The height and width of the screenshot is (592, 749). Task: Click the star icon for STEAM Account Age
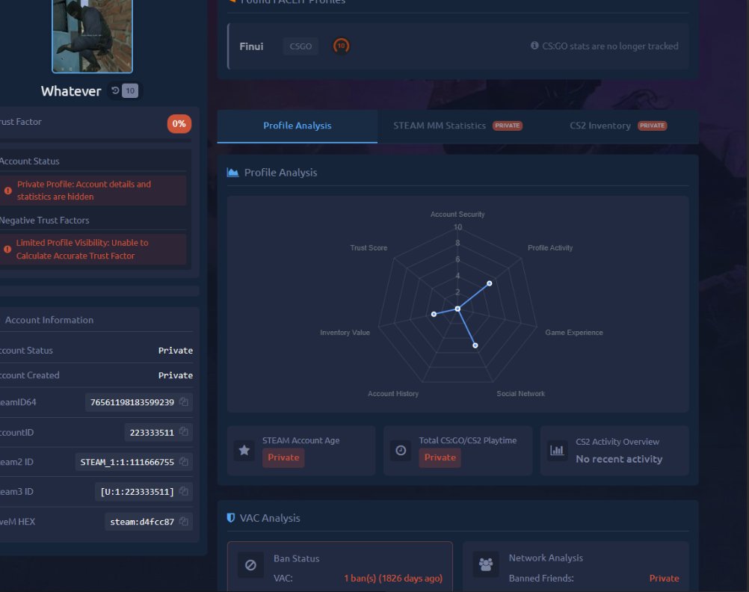(244, 450)
